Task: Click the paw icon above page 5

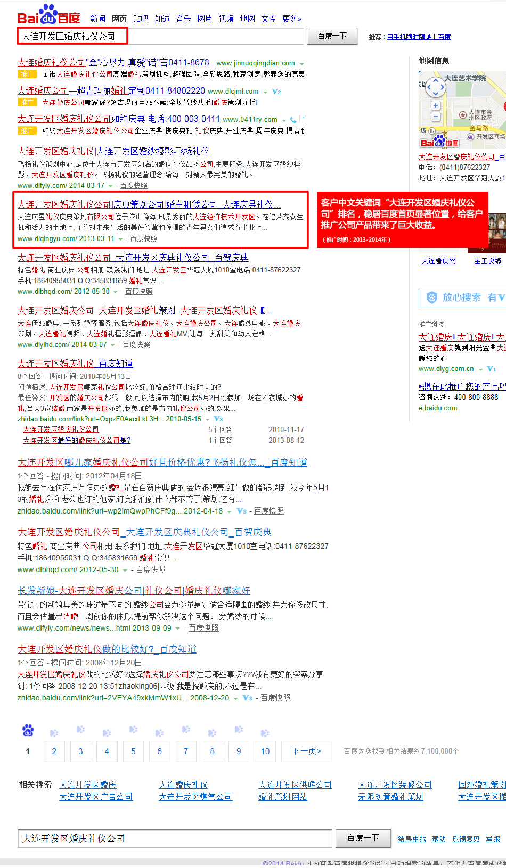Action: pos(133,729)
